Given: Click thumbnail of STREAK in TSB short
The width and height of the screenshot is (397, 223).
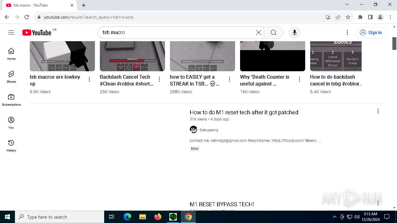Looking at the screenshot, I should click(x=203, y=56).
